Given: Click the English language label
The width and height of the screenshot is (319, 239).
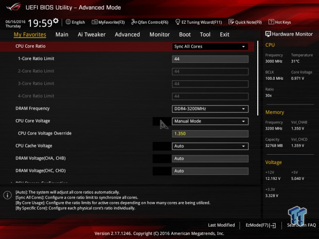Looking at the screenshot, I should (x=78, y=22).
